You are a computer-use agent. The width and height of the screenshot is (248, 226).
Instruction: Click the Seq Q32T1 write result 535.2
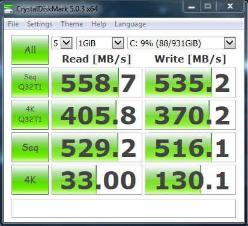(x=190, y=82)
